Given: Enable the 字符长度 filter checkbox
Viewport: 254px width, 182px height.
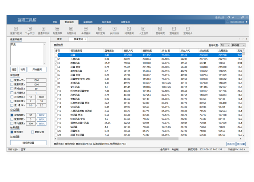Looking at the screenshot, I should (x=12, y=101).
